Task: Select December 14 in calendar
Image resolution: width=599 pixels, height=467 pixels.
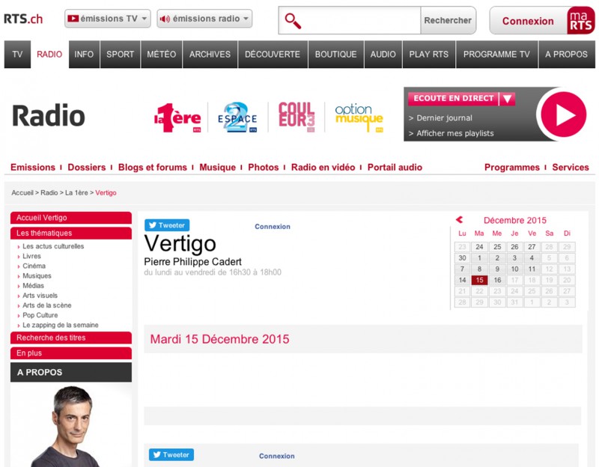Action: [462, 281]
